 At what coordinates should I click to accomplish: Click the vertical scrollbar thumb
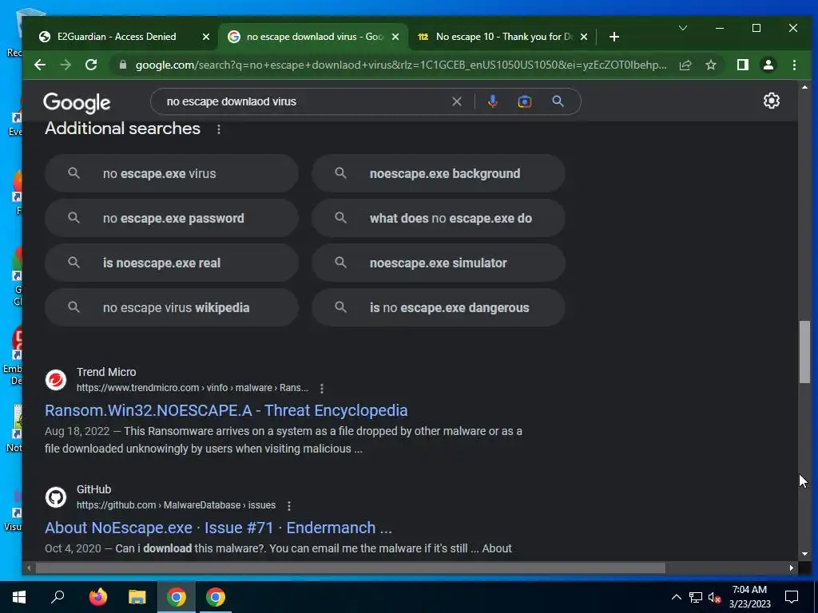(804, 352)
